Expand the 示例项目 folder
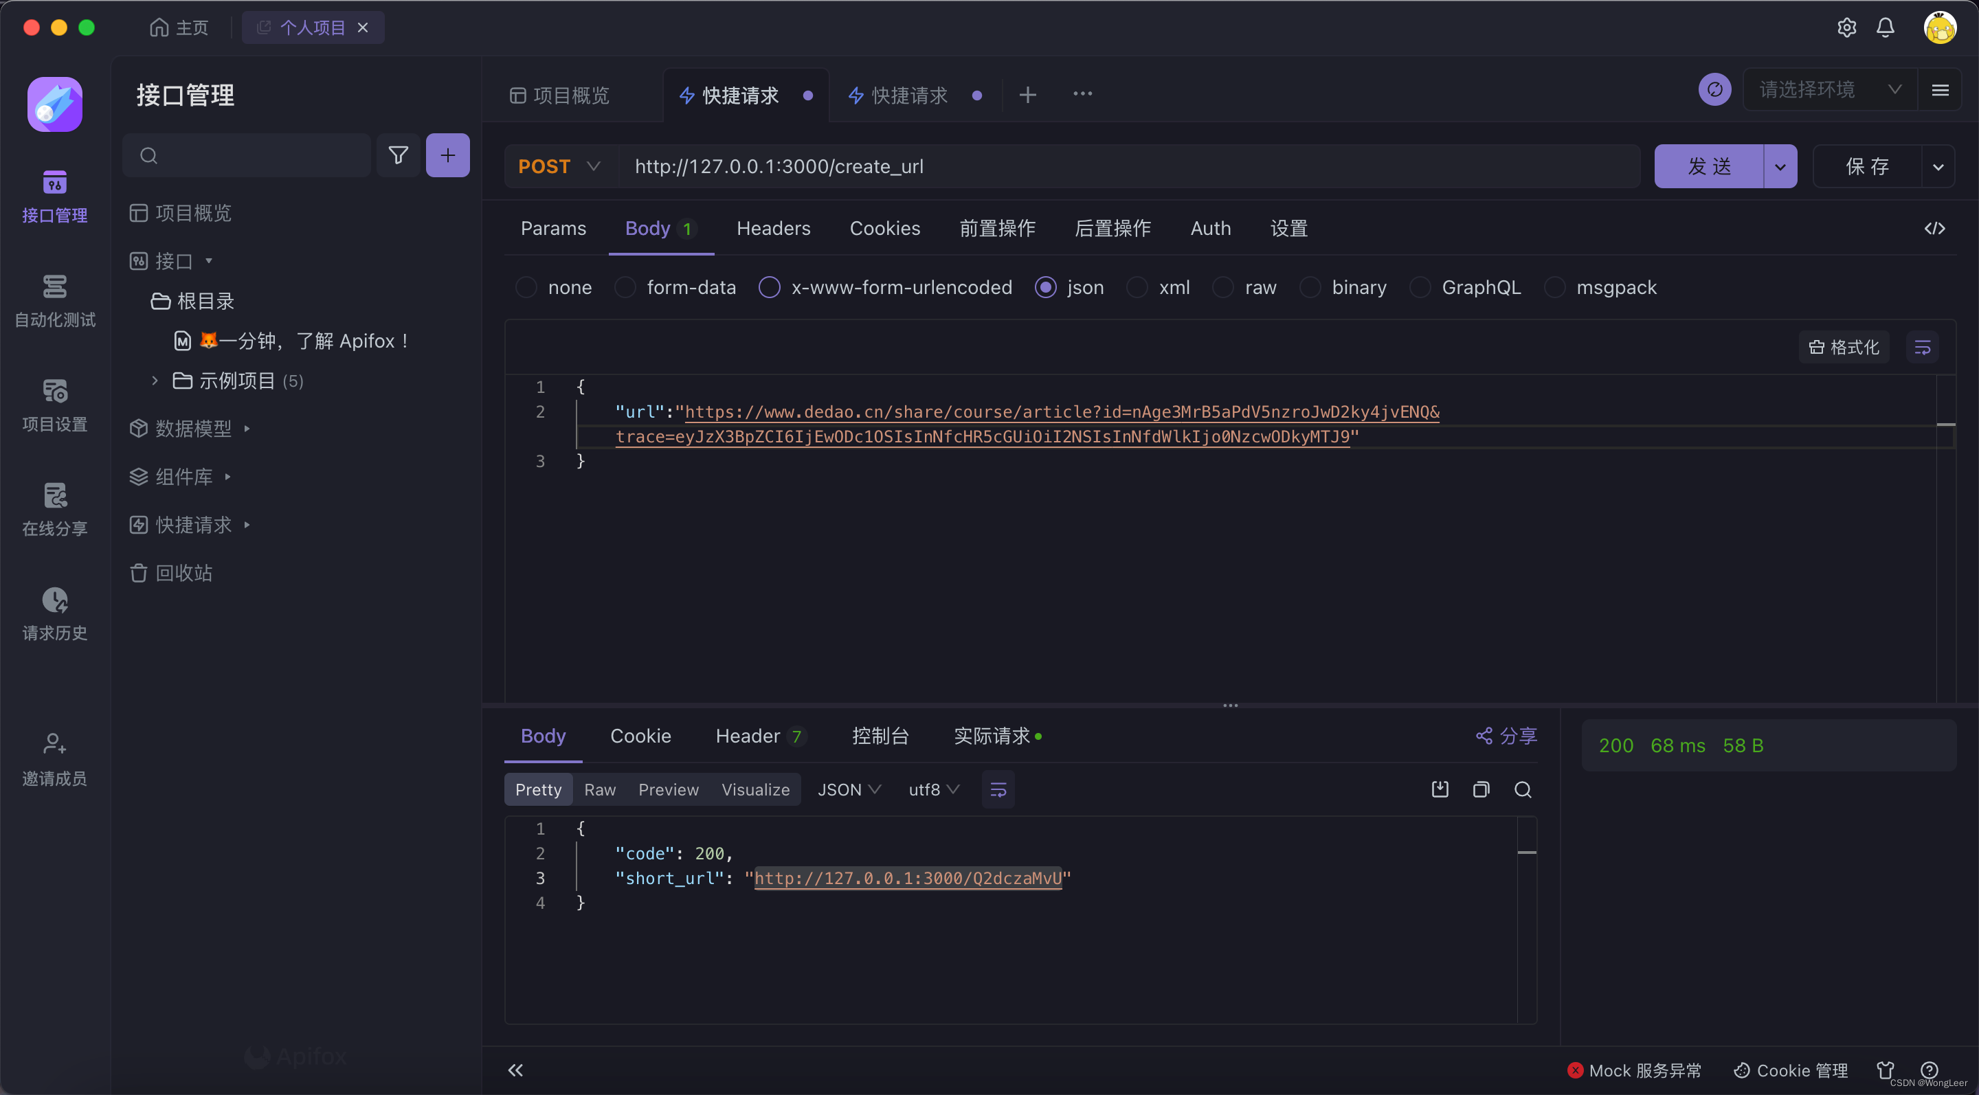The height and width of the screenshot is (1095, 1979). pyautogui.click(x=155, y=381)
